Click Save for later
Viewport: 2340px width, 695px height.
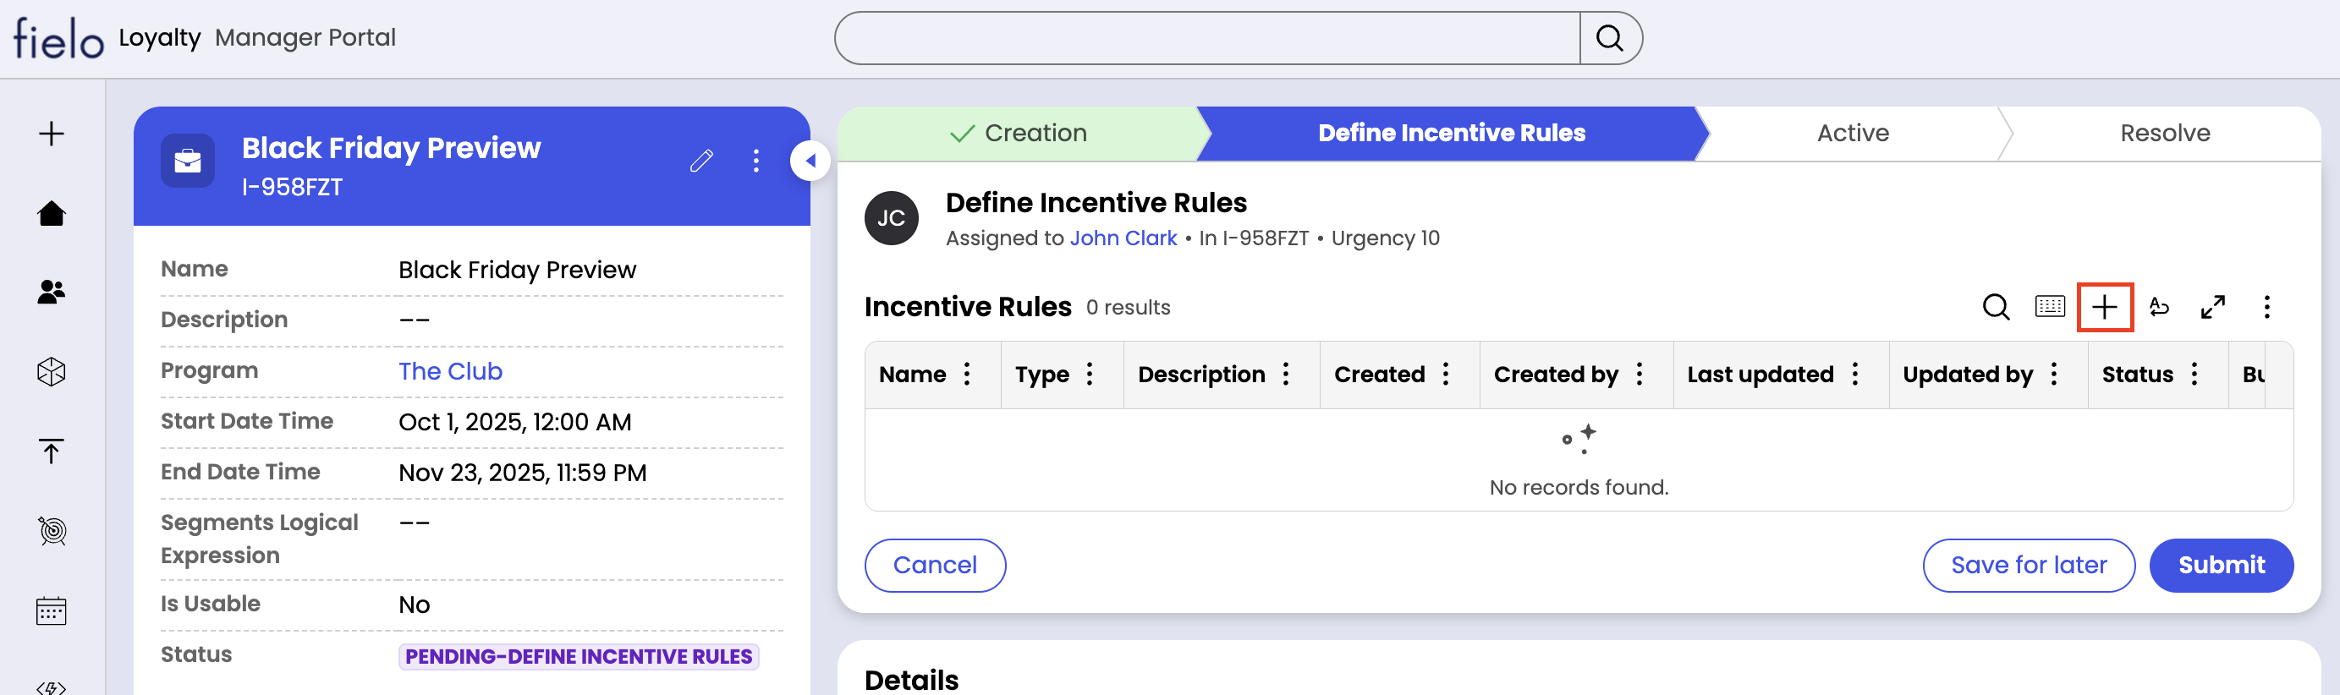2029,566
